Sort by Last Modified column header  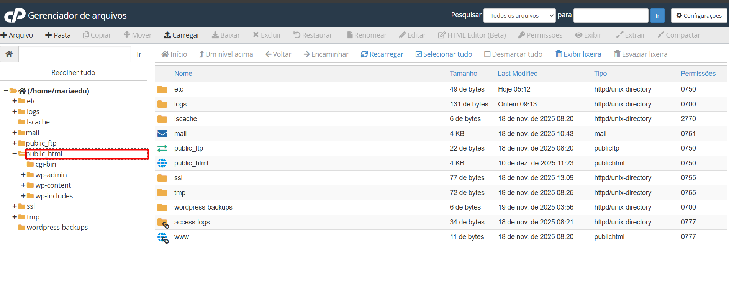518,74
